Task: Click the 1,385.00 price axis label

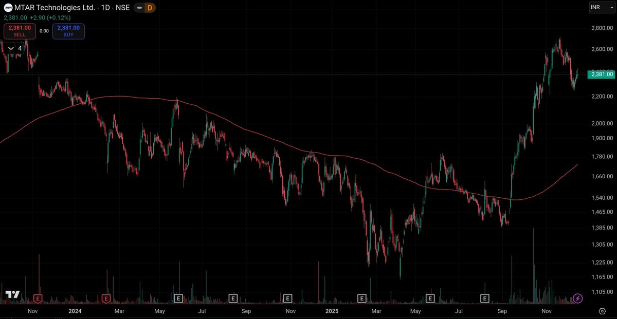Action: point(602,228)
